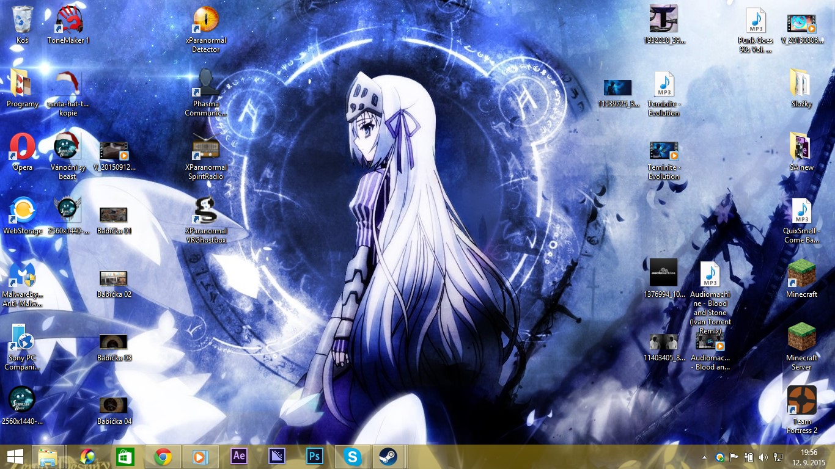Click the Koš recycle bin icon

(23, 21)
